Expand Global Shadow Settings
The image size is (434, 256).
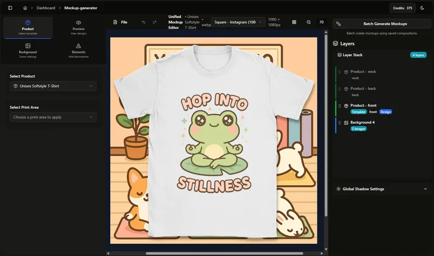coord(382,189)
